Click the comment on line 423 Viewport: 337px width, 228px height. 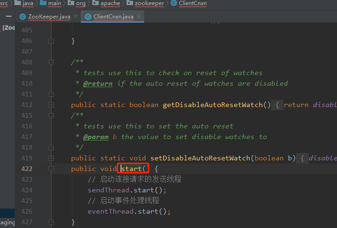coord(134,179)
